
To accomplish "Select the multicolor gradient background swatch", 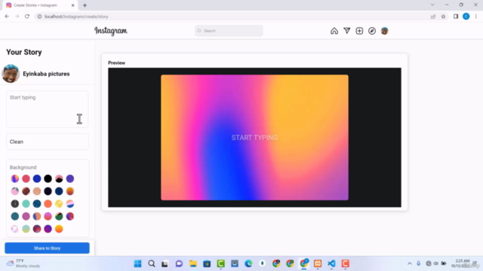I will [15, 178].
